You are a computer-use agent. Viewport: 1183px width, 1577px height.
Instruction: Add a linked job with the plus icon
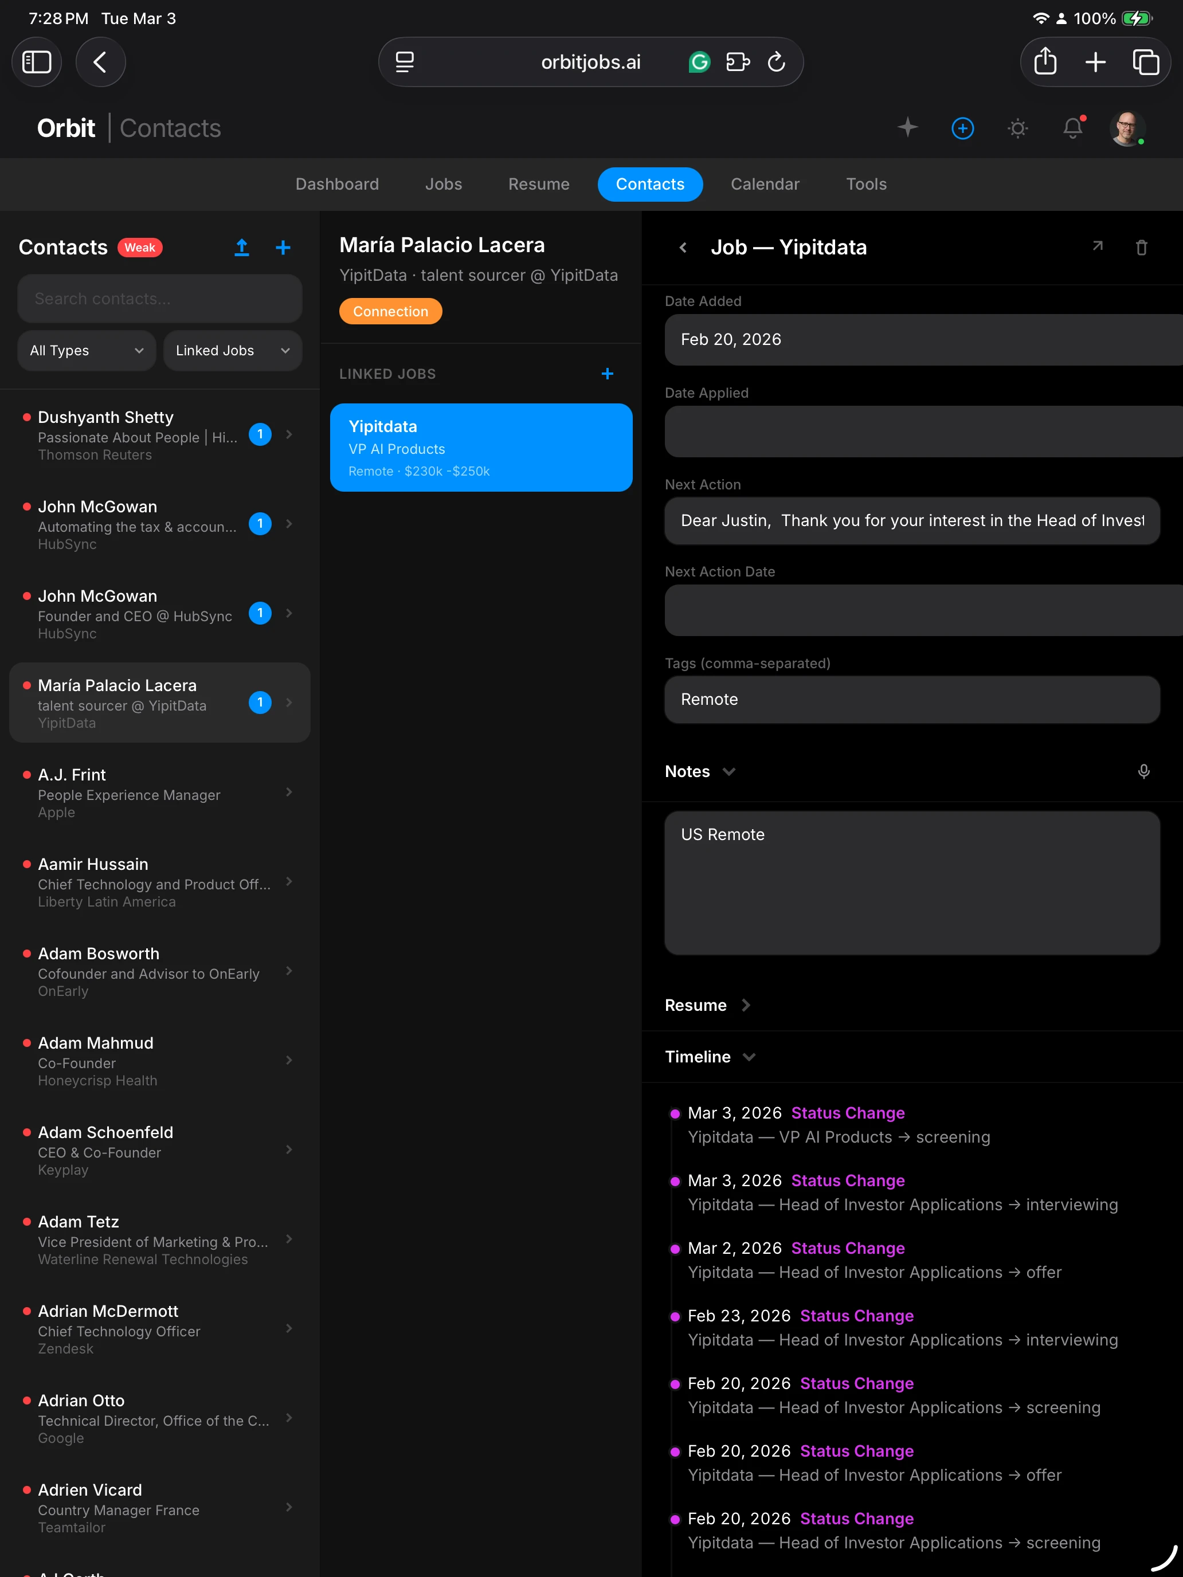tap(607, 374)
